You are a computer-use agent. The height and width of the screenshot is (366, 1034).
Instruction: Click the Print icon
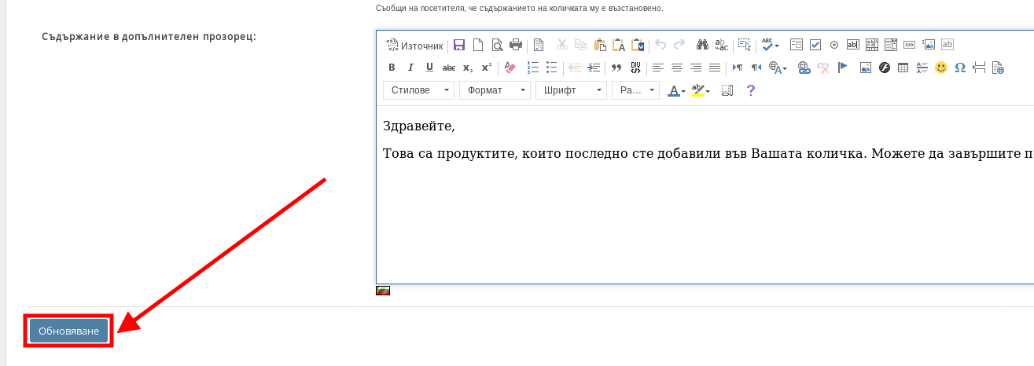pos(516,45)
